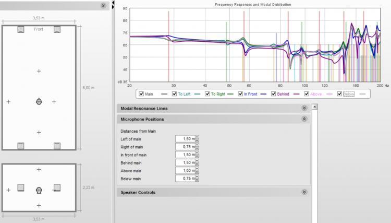This screenshot has height=223, width=391.
Task: Click the front right speaker icon in plan view
Action: click(57, 30)
